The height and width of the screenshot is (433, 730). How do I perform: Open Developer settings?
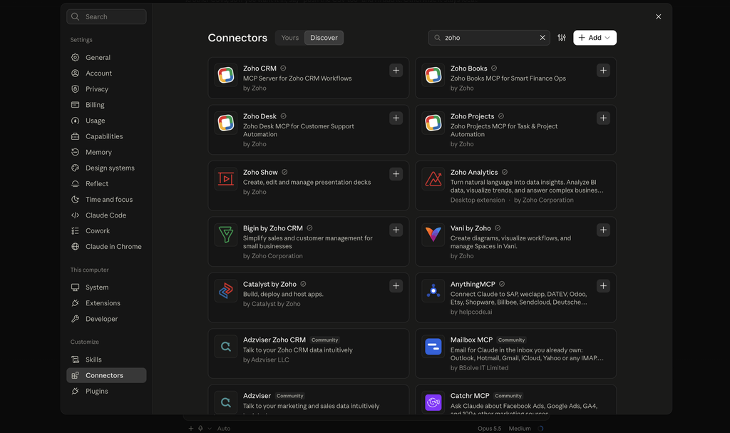coord(106,319)
